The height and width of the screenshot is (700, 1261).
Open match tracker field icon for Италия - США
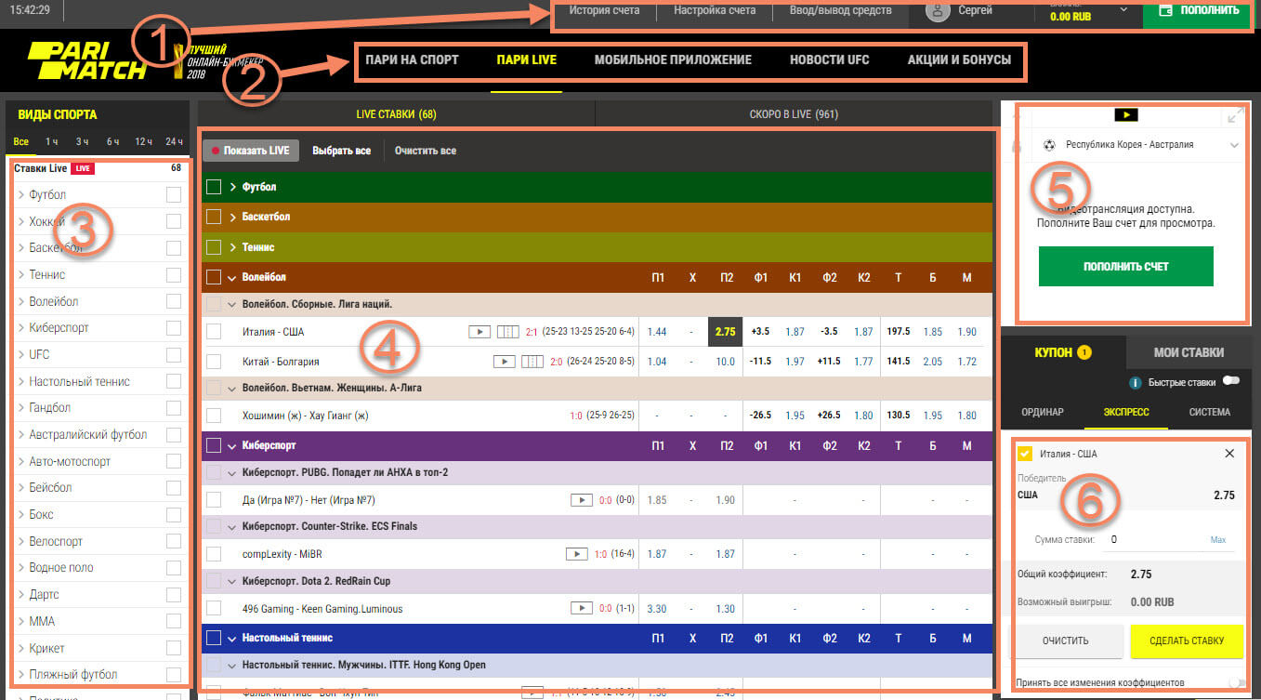[507, 332]
